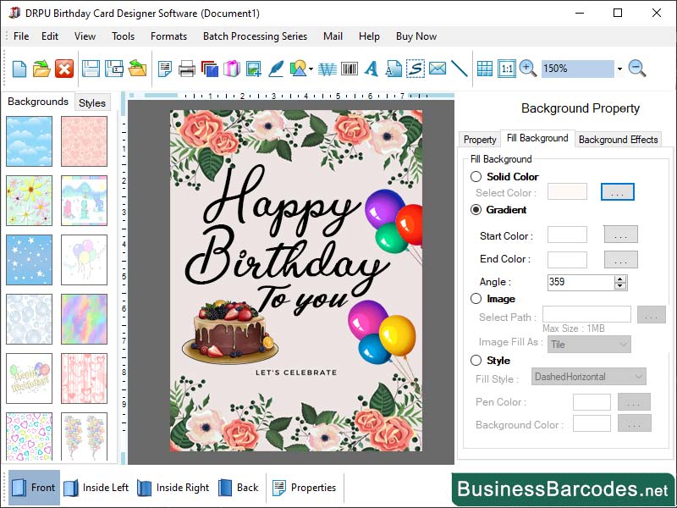This screenshot has width=677, height=508.
Task: Open the email sending tool
Action: (x=438, y=69)
